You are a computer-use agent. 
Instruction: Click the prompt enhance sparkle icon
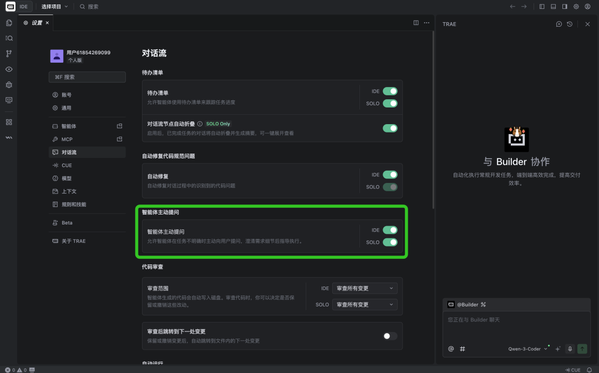click(558, 349)
